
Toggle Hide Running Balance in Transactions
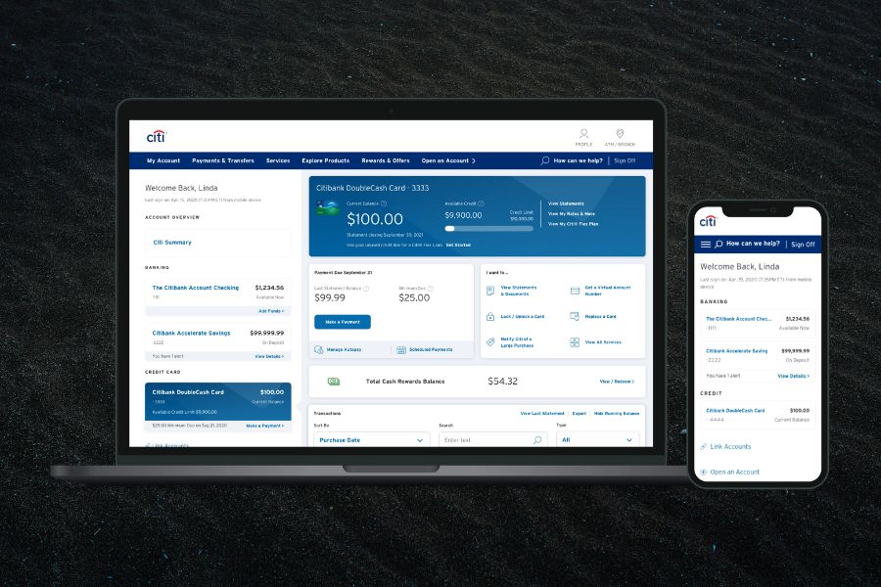coord(616,414)
